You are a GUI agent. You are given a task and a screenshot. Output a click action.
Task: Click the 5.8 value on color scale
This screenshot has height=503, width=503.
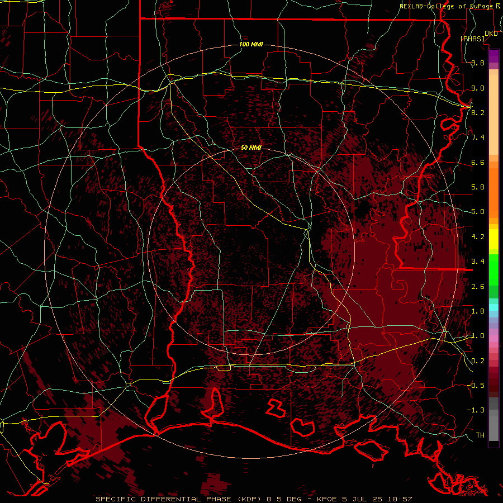(x=478, y=187)
